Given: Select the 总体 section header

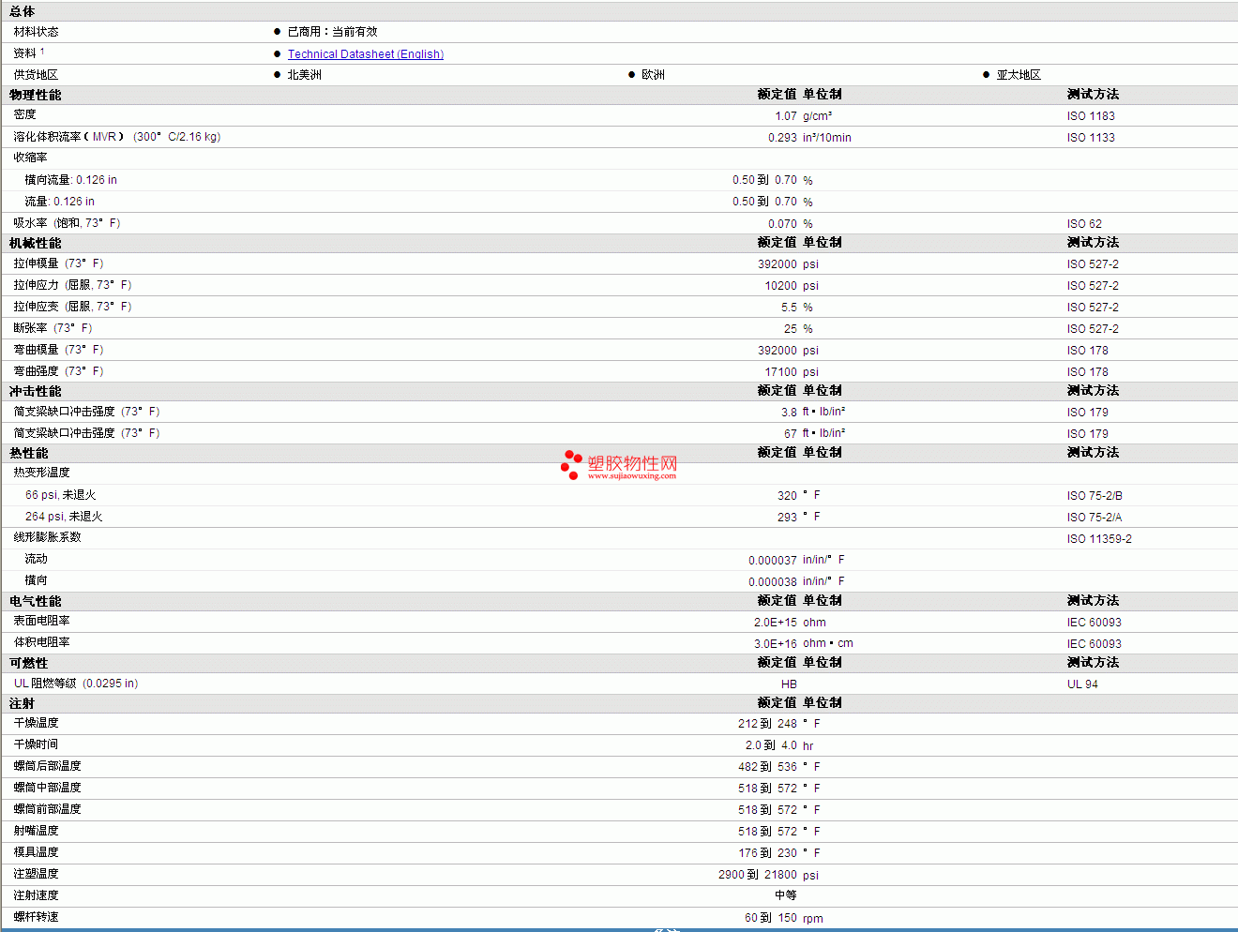Looking at the screenshot, I should 23,11.
